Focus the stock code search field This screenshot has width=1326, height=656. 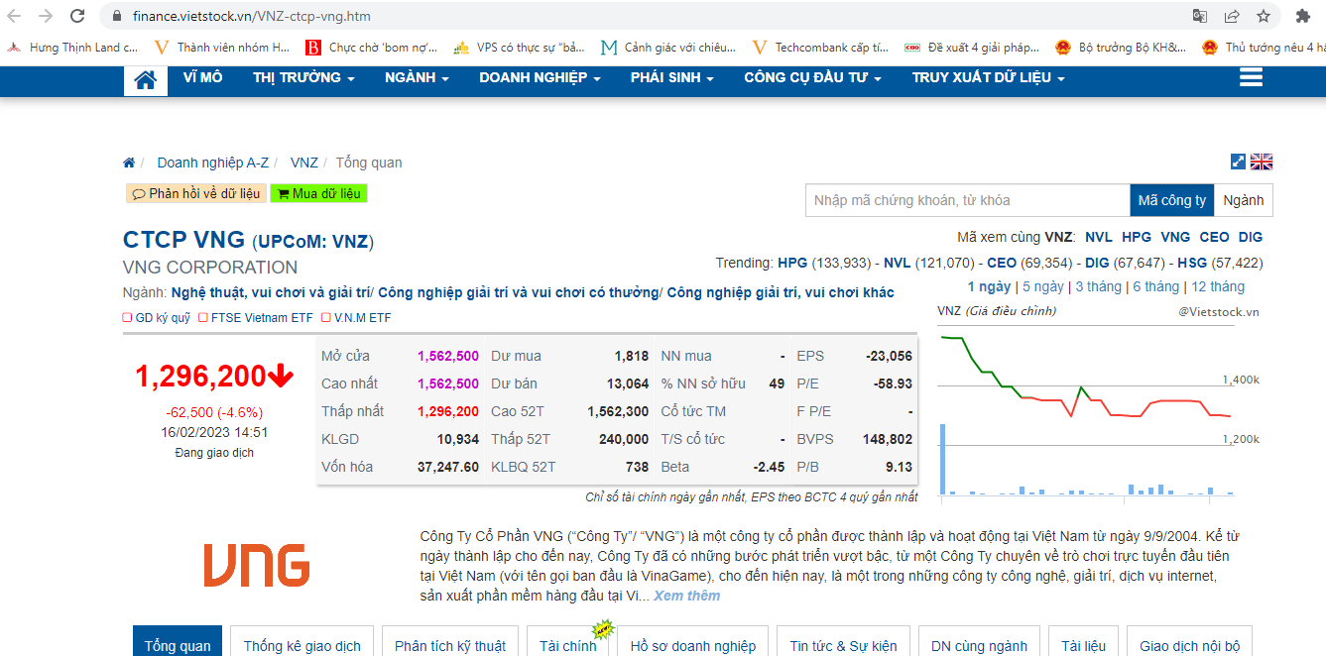pyautogui.click(x=968, y=200)
